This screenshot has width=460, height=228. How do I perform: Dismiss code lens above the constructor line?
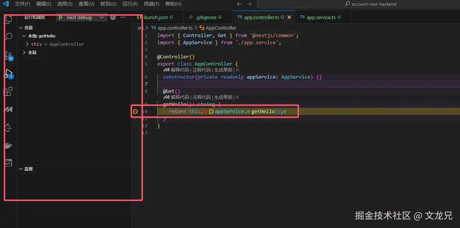point(238,70)
